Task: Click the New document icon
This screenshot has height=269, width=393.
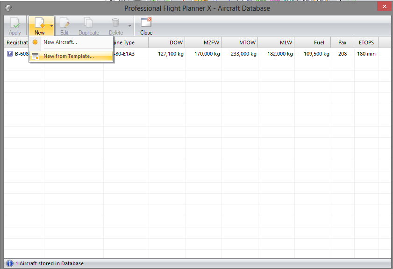Action: click(x=40, y=22)
